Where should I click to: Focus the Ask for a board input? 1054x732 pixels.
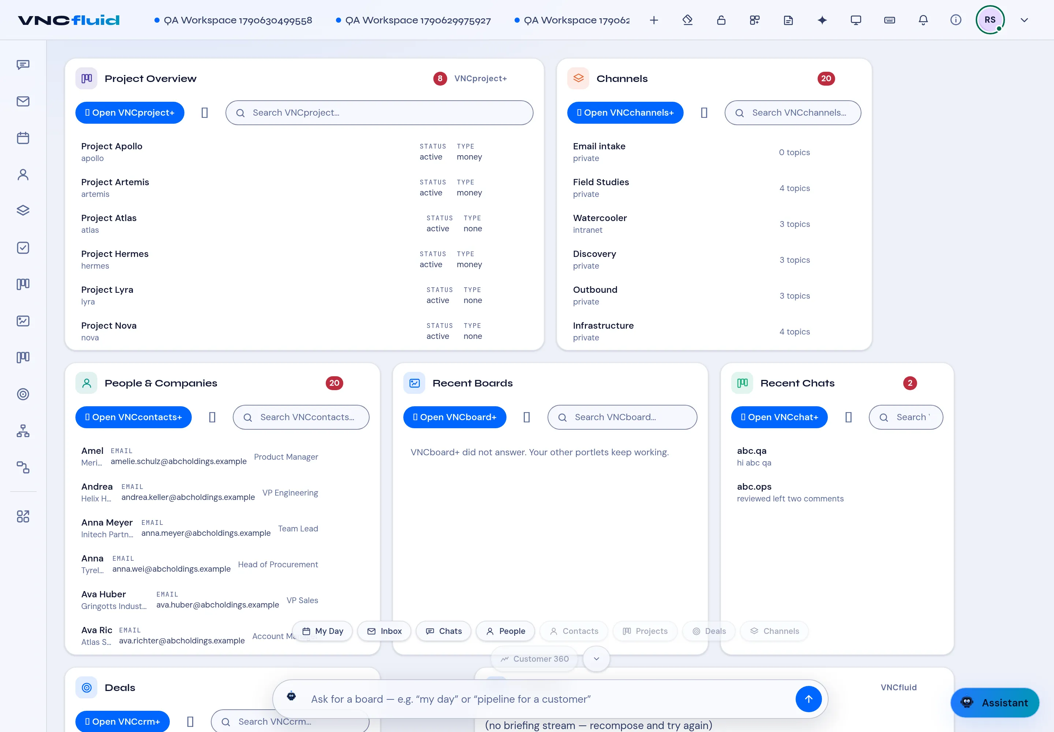coord(550,699)
